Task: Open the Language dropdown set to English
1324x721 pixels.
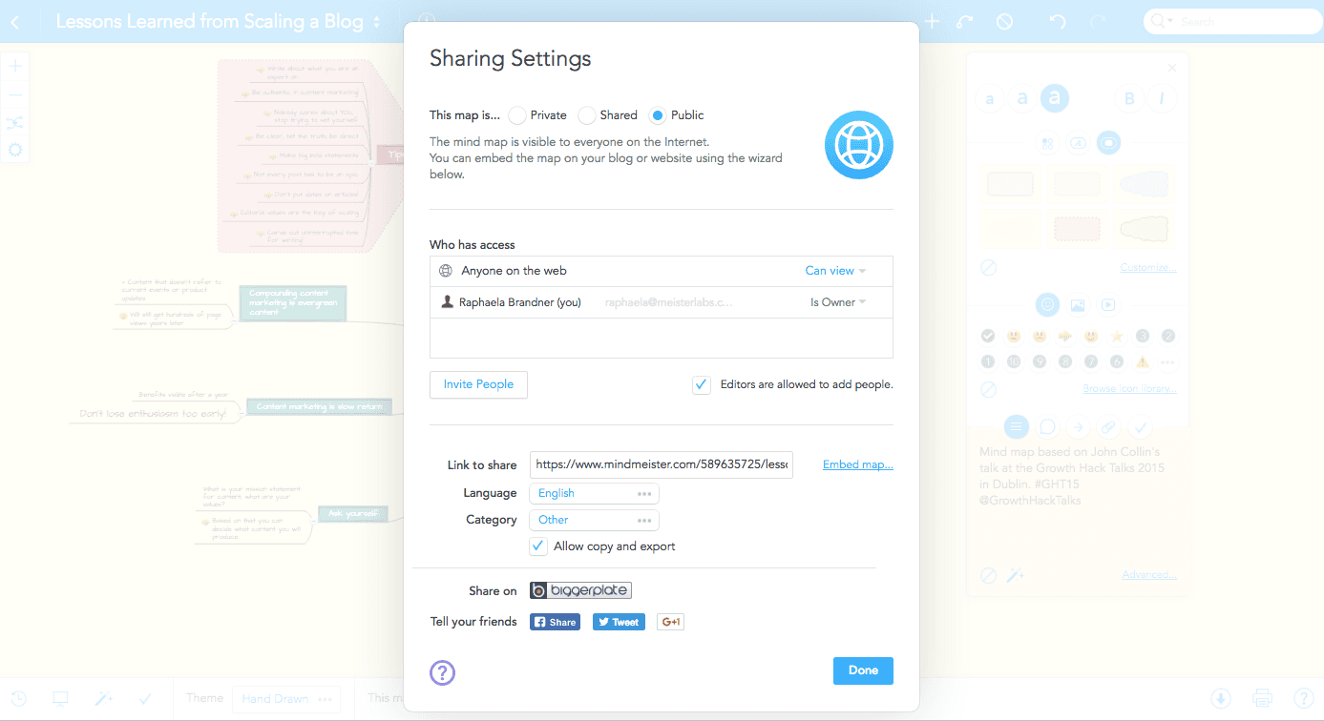Action: click(x=594, y=493)
